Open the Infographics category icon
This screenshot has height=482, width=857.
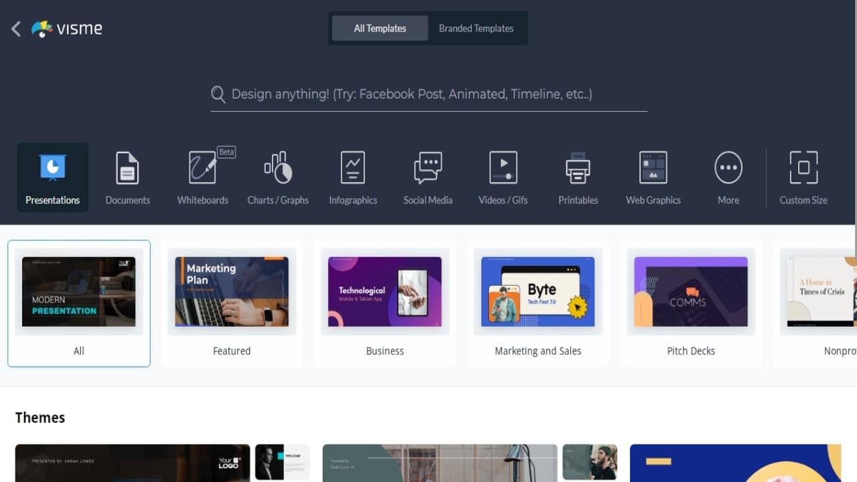click(x=353, y=167)
